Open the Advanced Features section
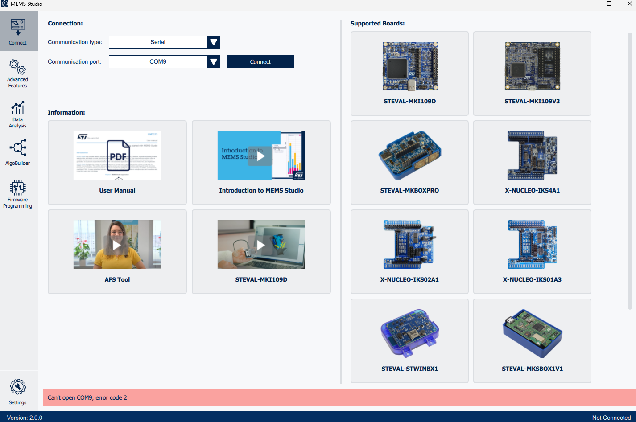This screenshot has width=636, height=422. 17,73
